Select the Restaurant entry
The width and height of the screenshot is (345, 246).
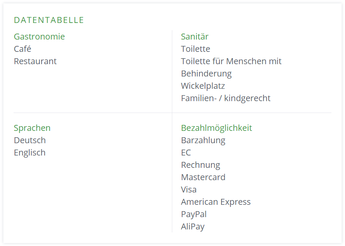(35, 61)
